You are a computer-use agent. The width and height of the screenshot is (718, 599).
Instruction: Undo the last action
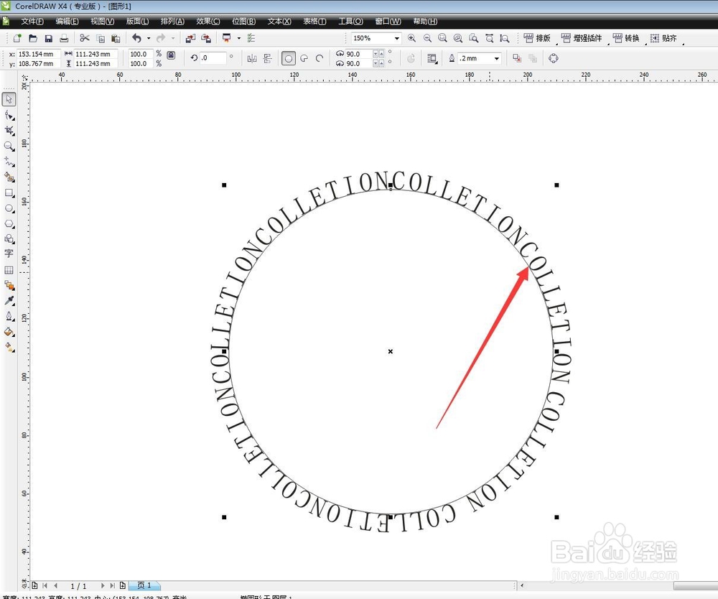point(136,39)
